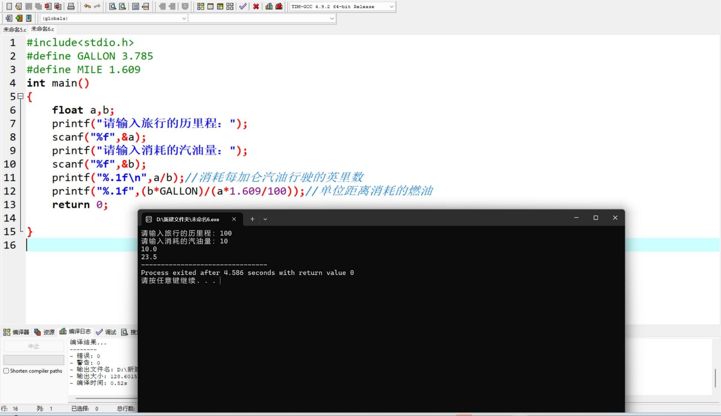Expand the (globals) scope dropdown
Viewport: 721px width, 416px height.
[x=184, y=18]
